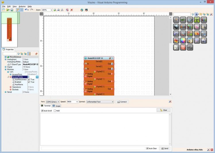The width and height of the screenshot is (215, 153).
Task: Open the Zoom percentage dropdown
Action: click(51, 10)
